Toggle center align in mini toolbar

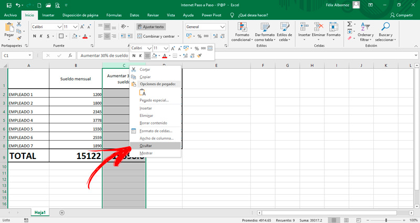[148, 56]
